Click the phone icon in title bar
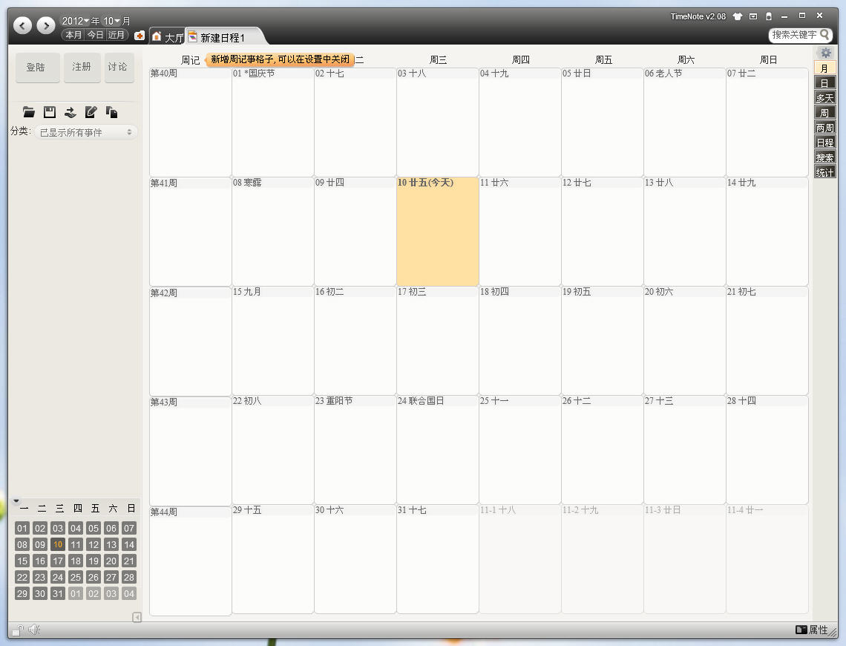This screenshot has height=646, width=846. point(769,16)
